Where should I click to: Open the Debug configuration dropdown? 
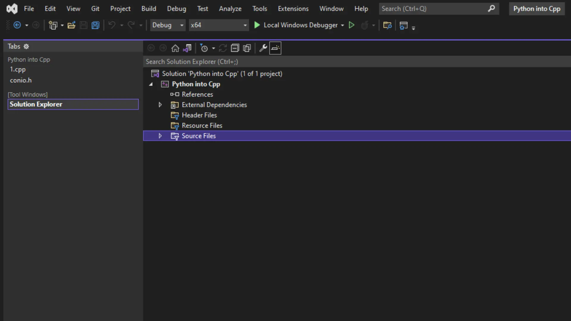pyautogui.click(x=168, y=25)
